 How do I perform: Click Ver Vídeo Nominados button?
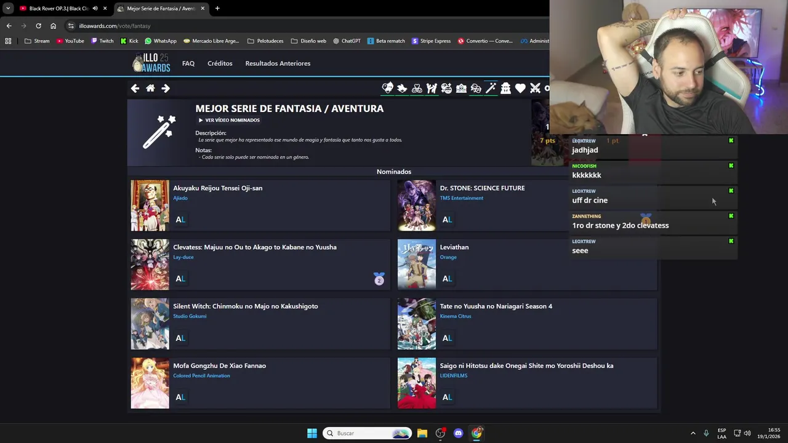pyautogui.click(x=229, y=120)
